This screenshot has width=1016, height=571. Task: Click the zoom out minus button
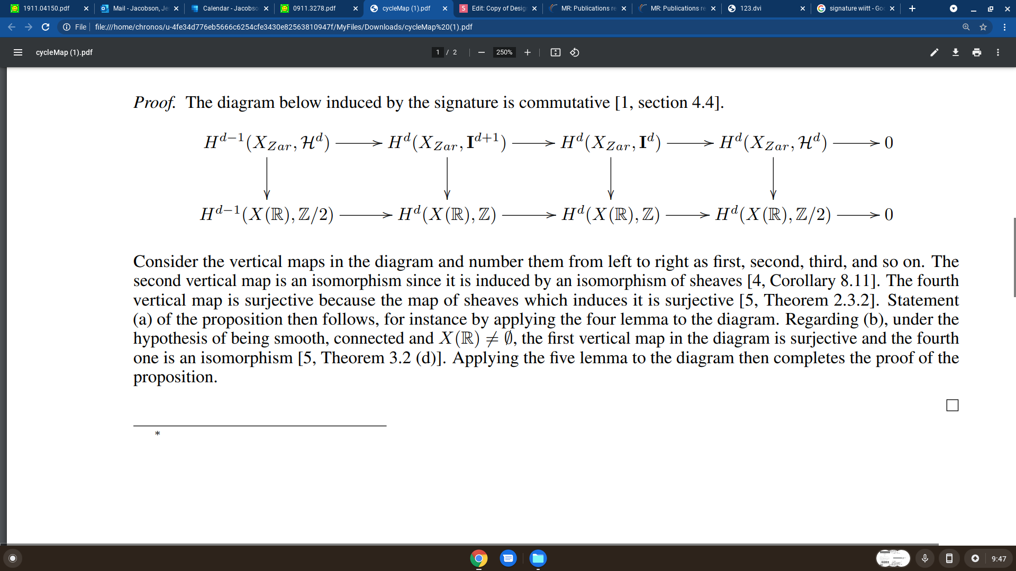click(481, 52)
